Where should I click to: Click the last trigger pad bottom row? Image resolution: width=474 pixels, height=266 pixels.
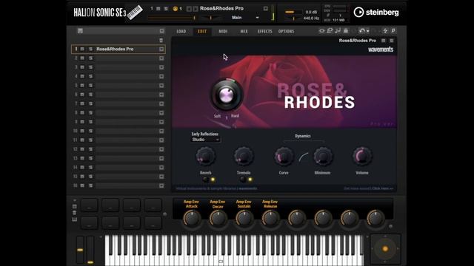(x=153, y=222)
